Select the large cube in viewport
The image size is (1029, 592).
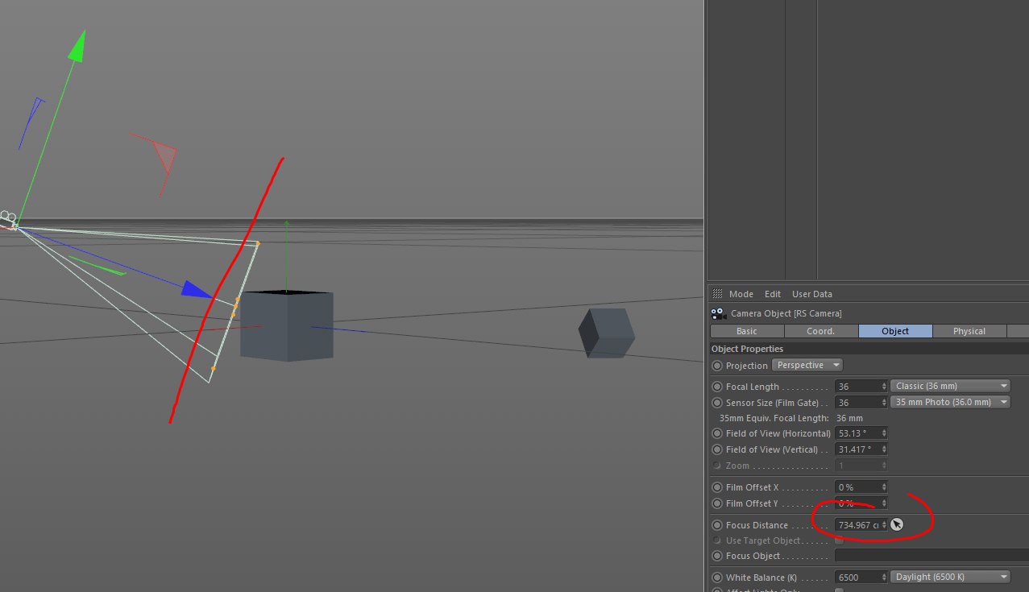click(286, 326)
